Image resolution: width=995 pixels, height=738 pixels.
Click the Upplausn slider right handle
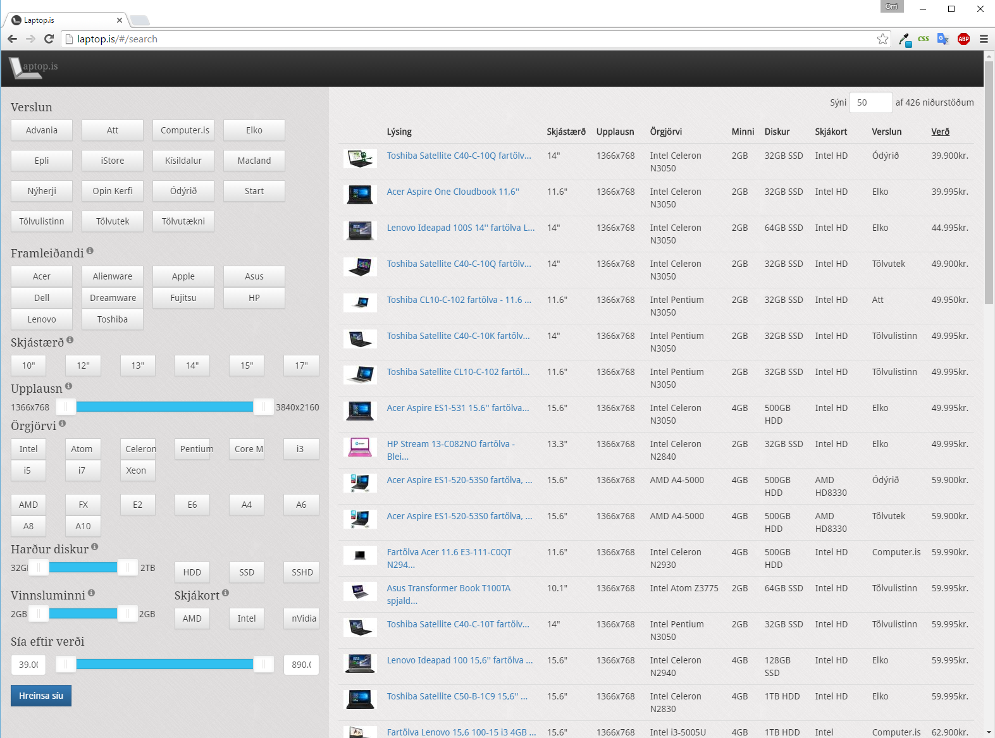coord(263,407)
